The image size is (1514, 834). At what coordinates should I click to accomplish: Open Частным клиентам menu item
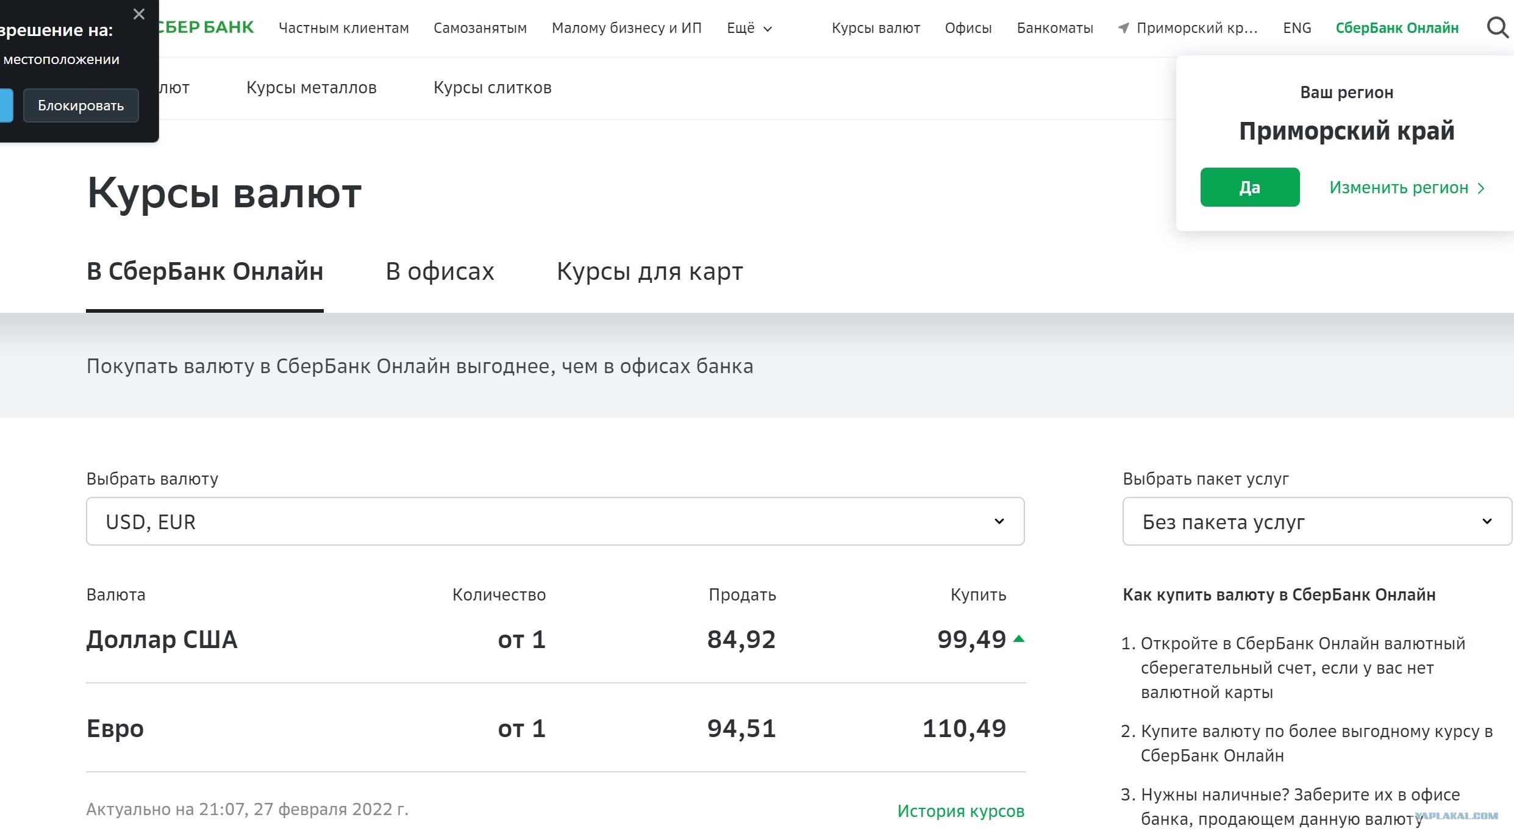[x=344, y=28]
